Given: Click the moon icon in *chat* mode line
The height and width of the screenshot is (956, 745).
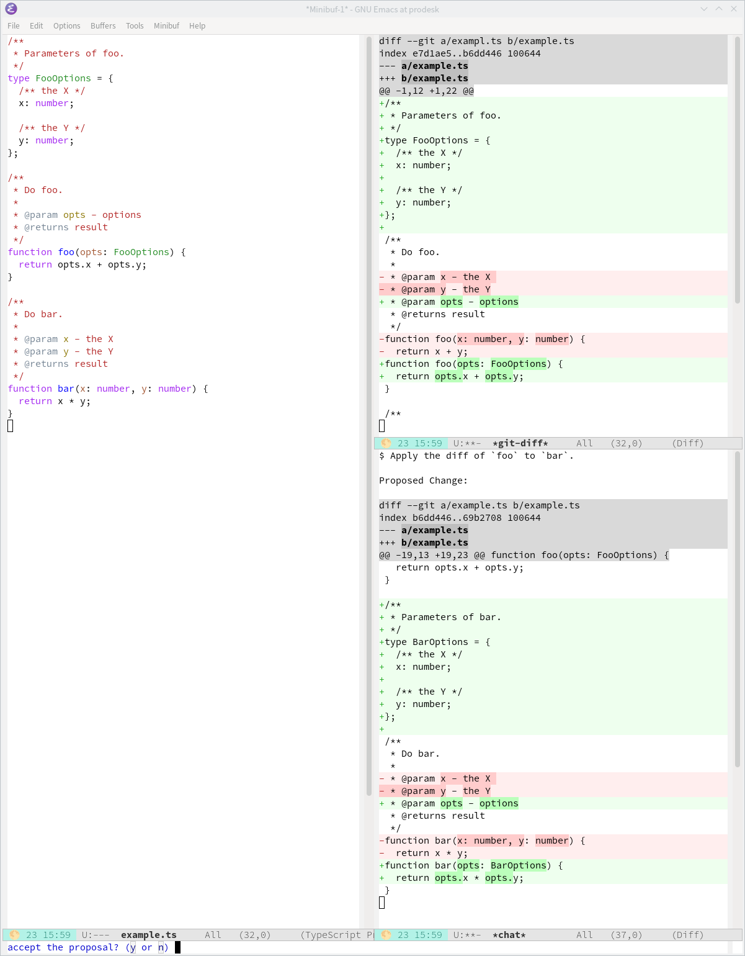Looking at the screenshot, I should [x=386, y=935].
